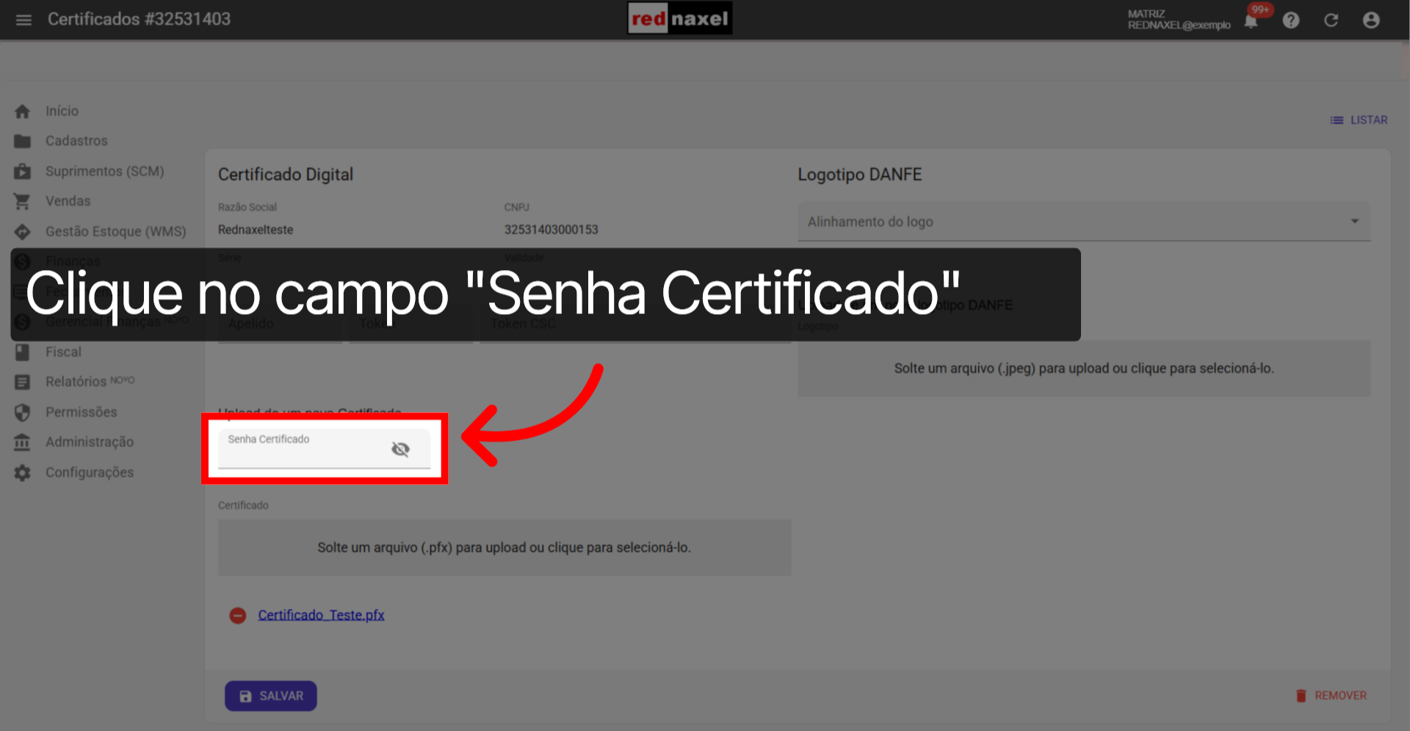Click the refresh icon in the top bar
Screen dimensions: 1410x731
point(1331,20)
